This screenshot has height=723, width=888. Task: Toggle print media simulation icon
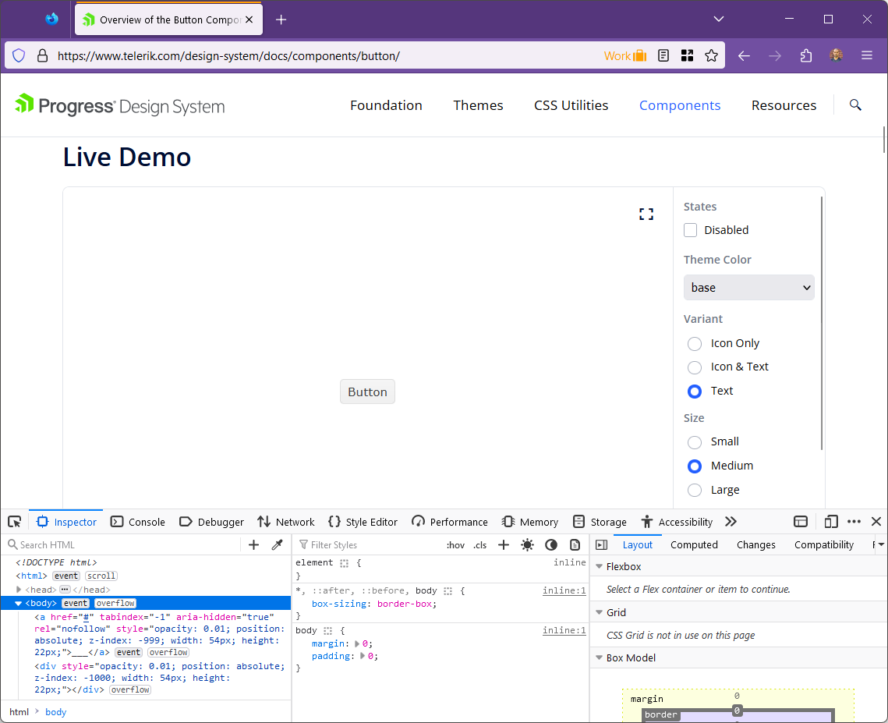pos(575,545)
